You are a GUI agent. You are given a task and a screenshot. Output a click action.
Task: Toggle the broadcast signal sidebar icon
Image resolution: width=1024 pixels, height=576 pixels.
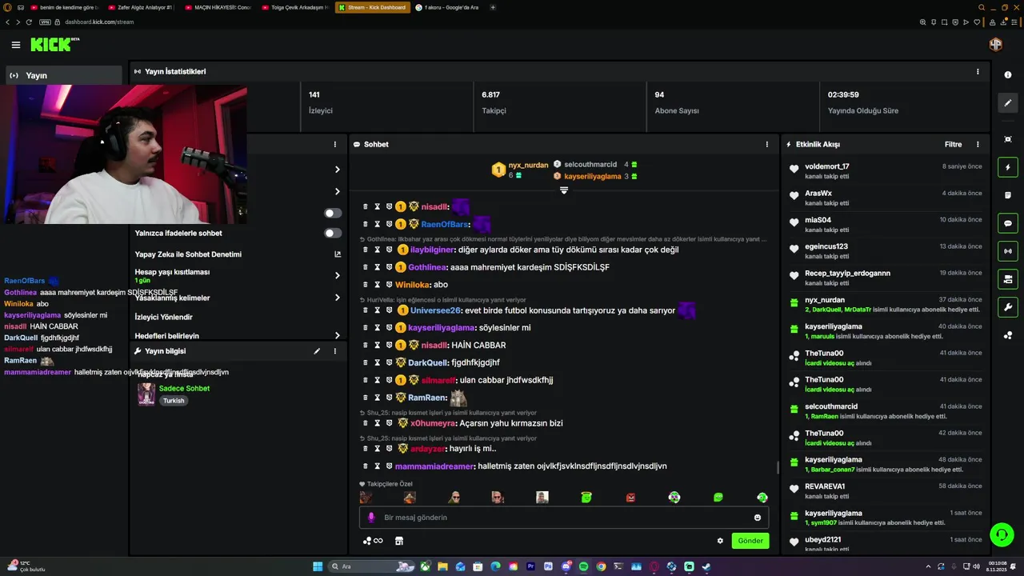coord(1008,251)
